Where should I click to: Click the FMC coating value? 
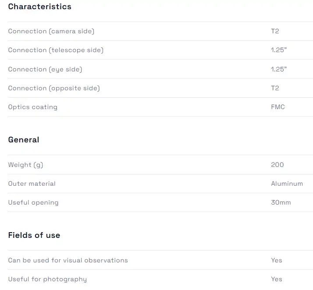278,107
